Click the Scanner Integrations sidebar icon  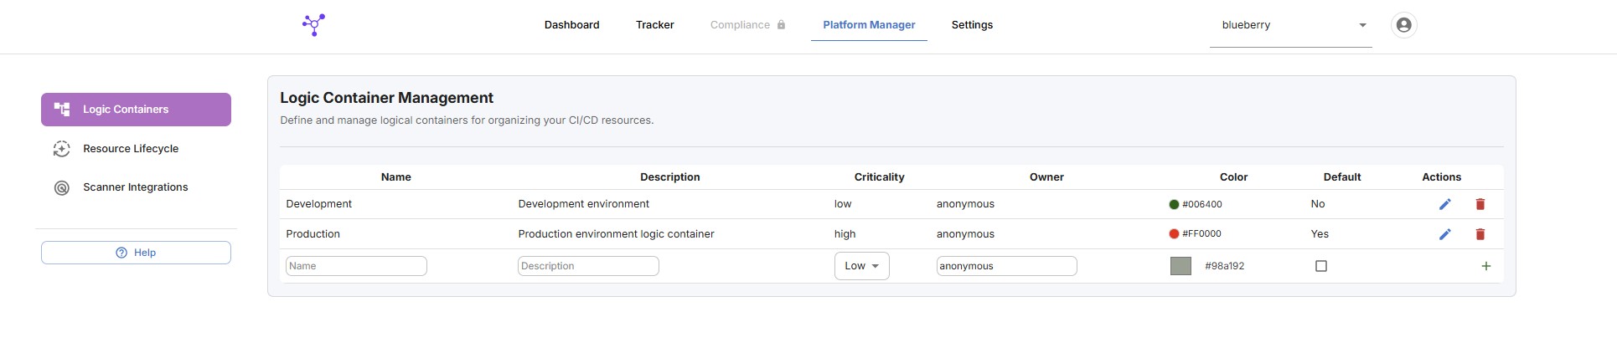(x=62, y=188)
